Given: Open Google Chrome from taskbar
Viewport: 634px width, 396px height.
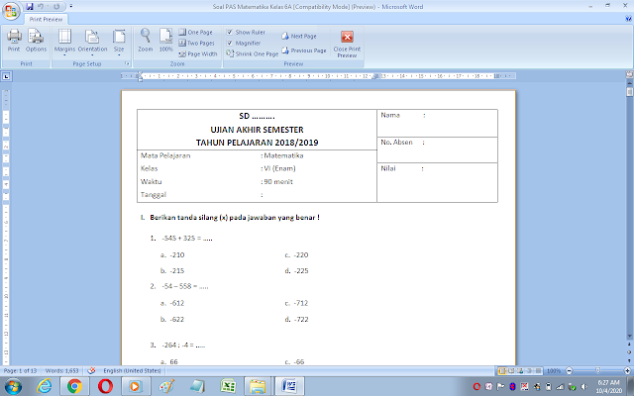Looking at the screenshot, I should (x=75, y=386).
